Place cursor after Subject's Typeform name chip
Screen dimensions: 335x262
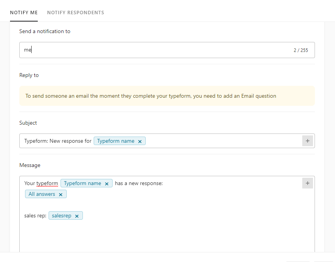click(x=222, y=141)
